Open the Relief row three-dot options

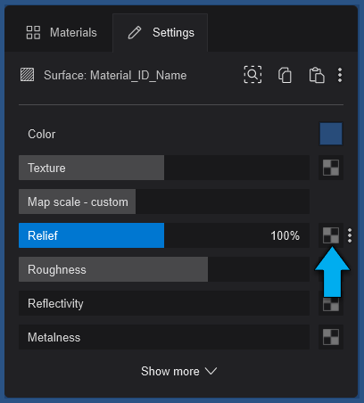(350, 235)
